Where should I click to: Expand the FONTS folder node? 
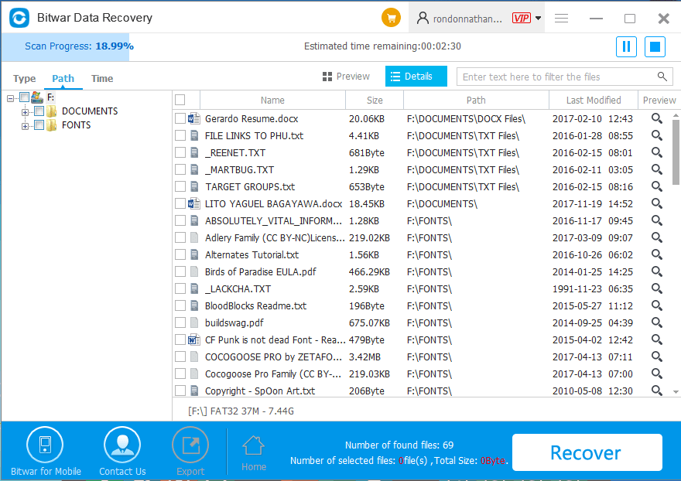click(26, 126)
